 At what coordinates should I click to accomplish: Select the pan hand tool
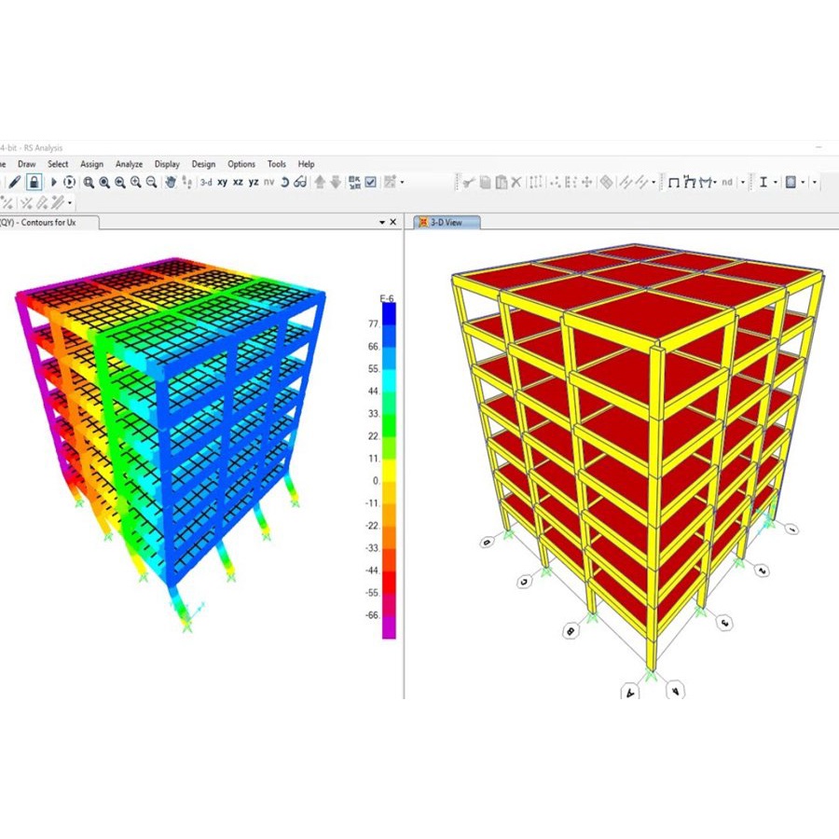171,183
